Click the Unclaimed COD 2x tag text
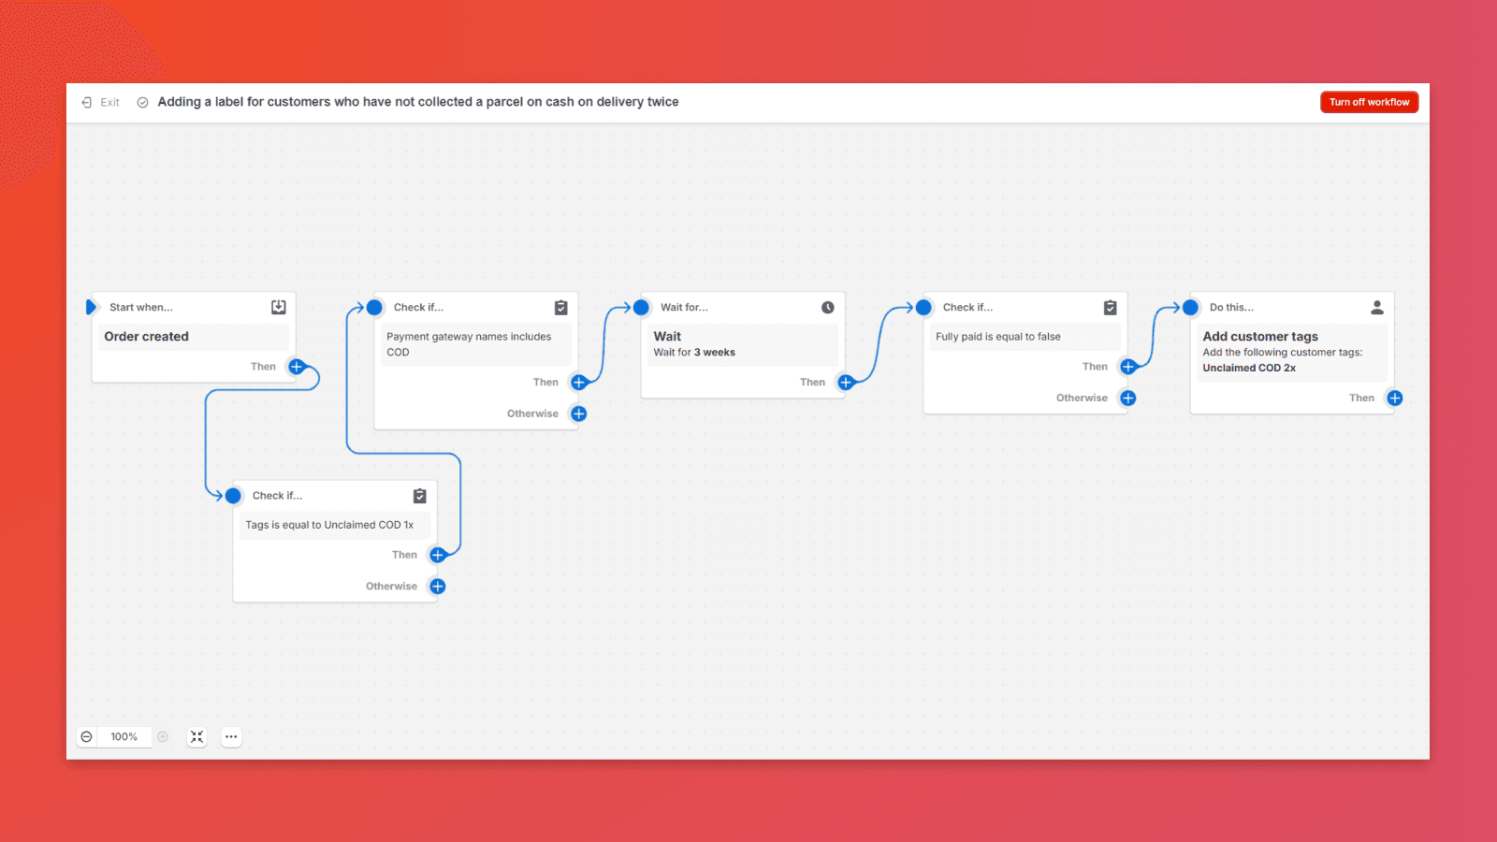Screen dimensions: 1497x842 coord(1249,368)
